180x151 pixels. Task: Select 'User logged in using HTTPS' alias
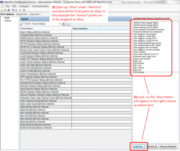pyautogui.click(x=145, y=41)
